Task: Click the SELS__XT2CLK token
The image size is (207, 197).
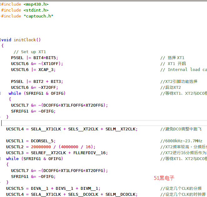Action: click(83, 129)
